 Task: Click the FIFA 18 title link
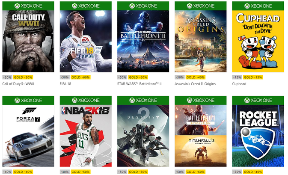(65, 84)
